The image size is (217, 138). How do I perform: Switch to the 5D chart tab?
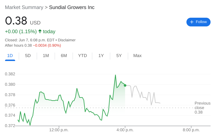(x=28, y=56)
